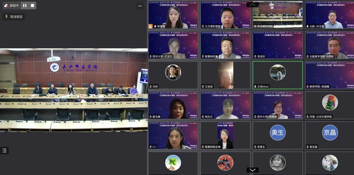Image resolution: width=354 pixels, height=175 pixels.
Task: Click the green active mic icon of 王浩Mozz
Action: tap(255, 87)
